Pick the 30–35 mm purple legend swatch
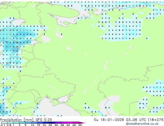 click(58, 123)
